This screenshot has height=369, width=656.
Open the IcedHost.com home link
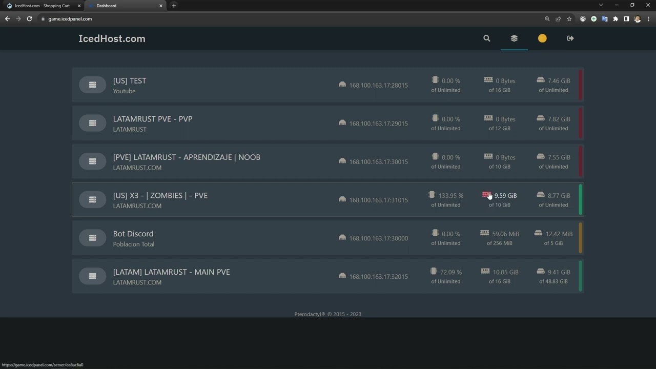point(112,38)
